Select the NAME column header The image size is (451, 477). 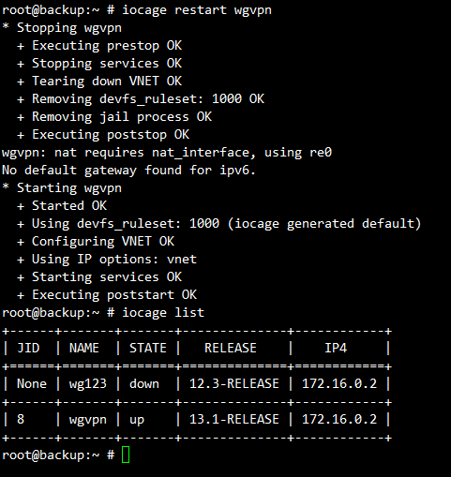click(84, 348)
